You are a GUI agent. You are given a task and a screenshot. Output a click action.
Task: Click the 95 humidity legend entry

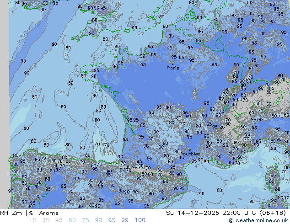tap(112, 220)
